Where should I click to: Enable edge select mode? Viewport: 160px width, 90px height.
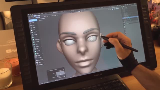pyautogui.click(x=38, y=17)
